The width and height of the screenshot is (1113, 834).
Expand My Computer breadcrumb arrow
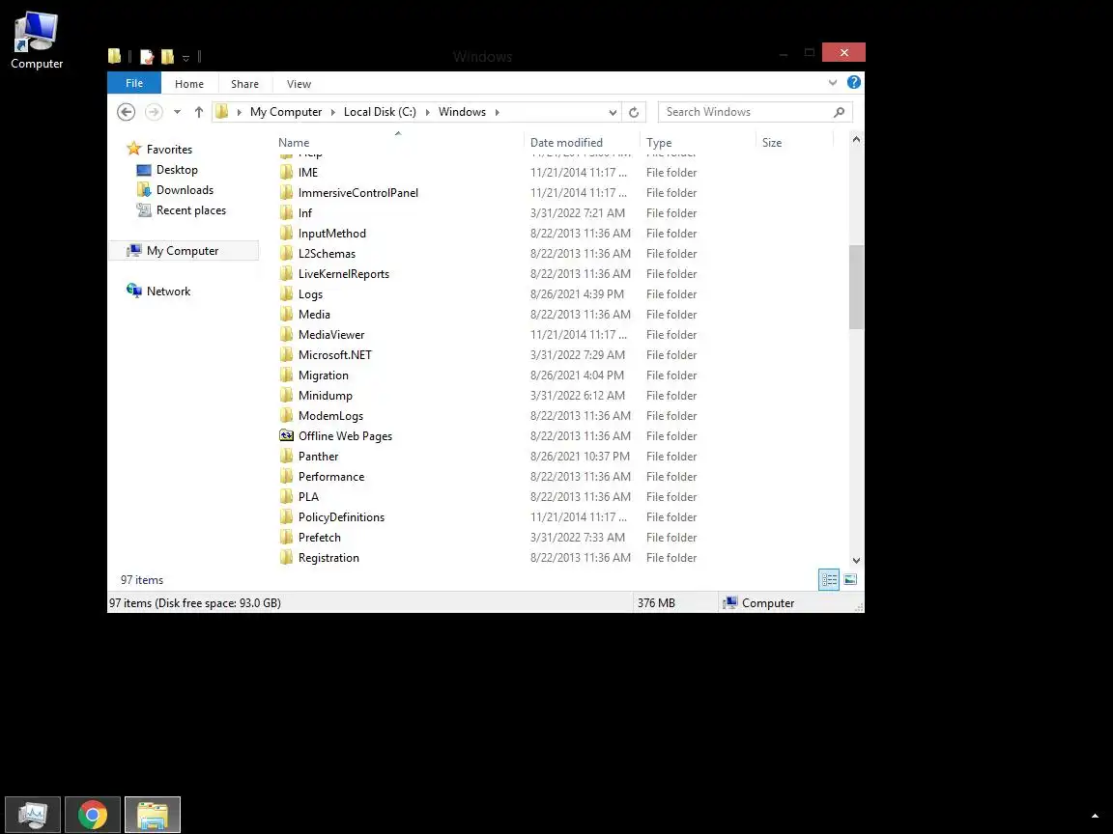(333, 112)
